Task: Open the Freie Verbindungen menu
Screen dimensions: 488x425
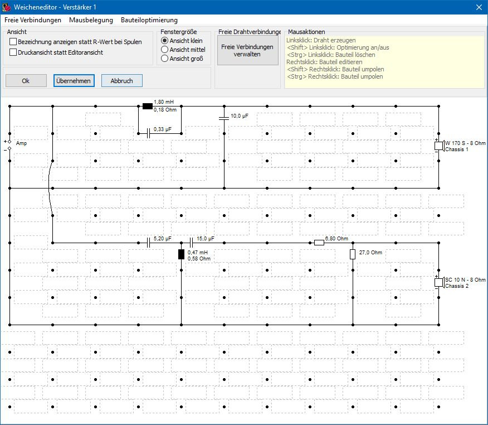Action: [33, 20]
